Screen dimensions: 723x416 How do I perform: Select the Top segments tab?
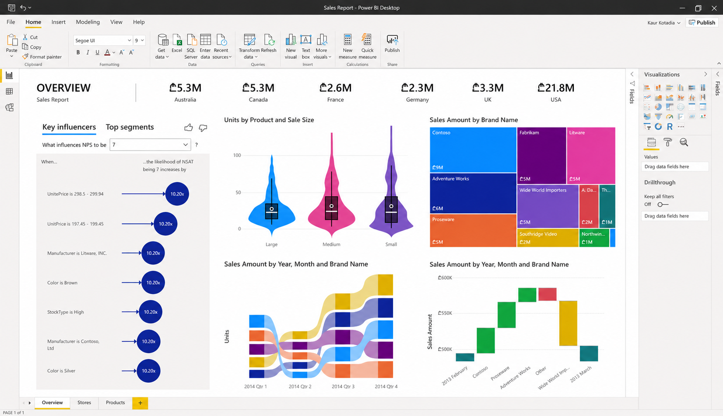click(x=130, y=127)
